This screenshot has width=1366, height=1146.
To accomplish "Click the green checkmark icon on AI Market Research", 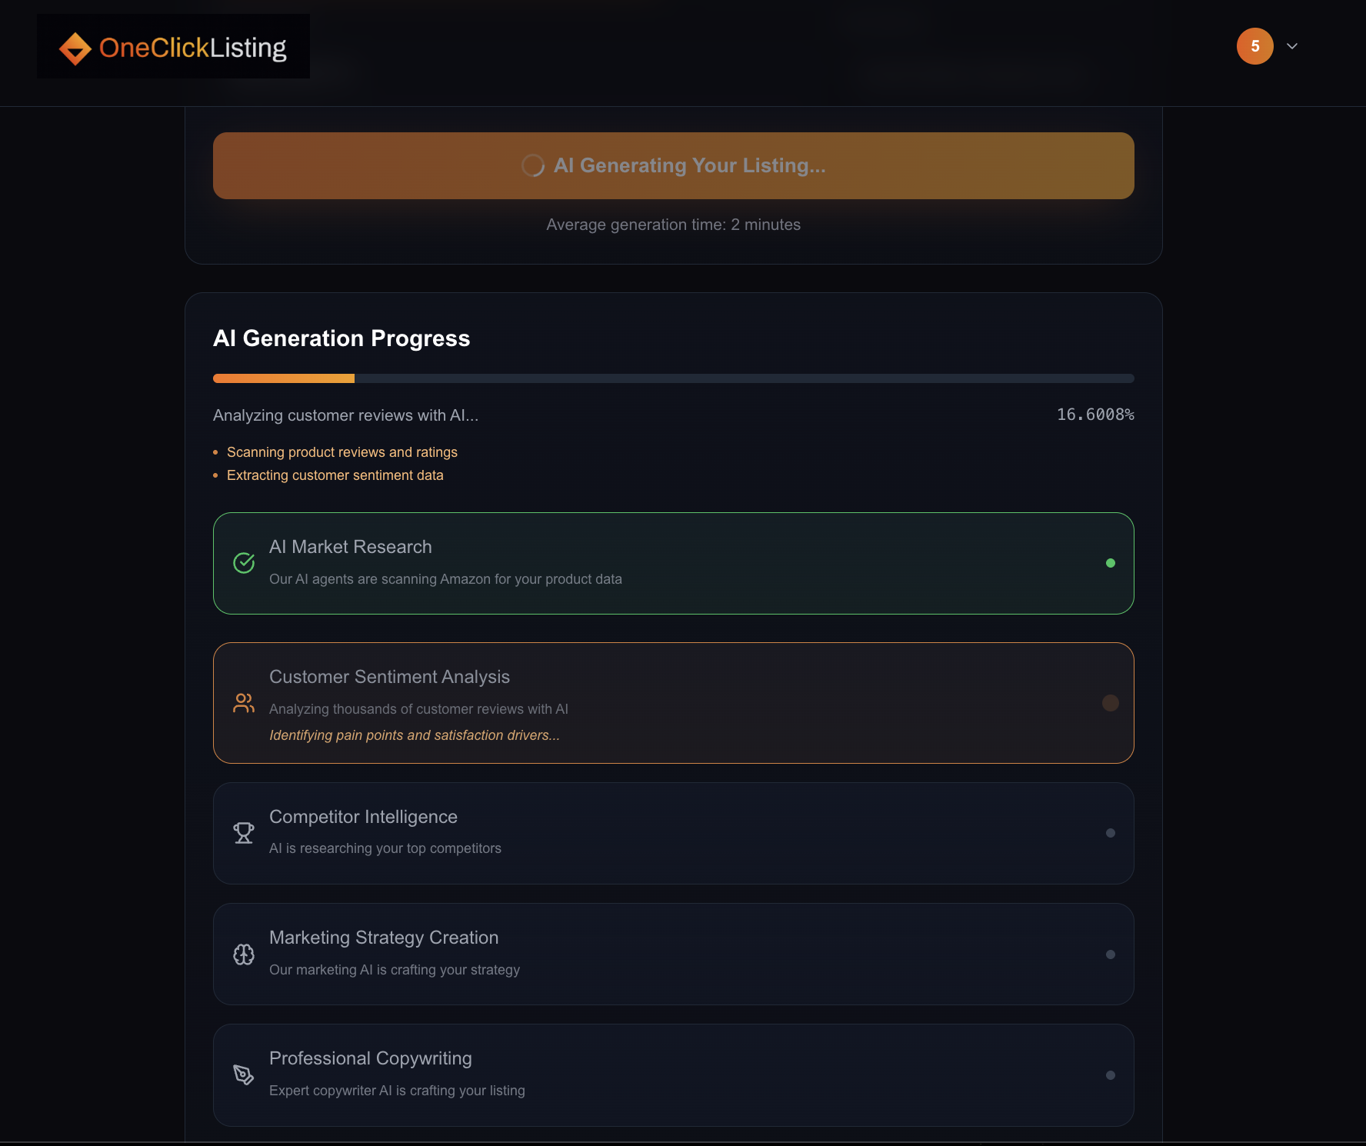I will pos(244,563).
